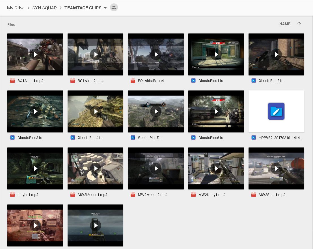Select the GhostsPlus6.ts file name
This screenshot has width=313, height=249.
tap(211, 138)
